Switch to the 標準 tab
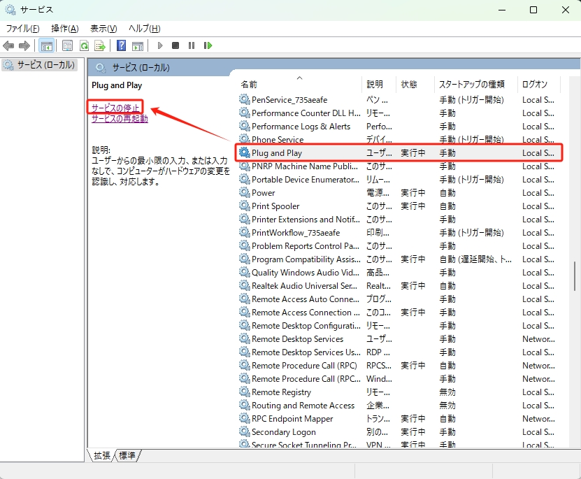This screenshot has height=479, width=581. pos(127,455)
